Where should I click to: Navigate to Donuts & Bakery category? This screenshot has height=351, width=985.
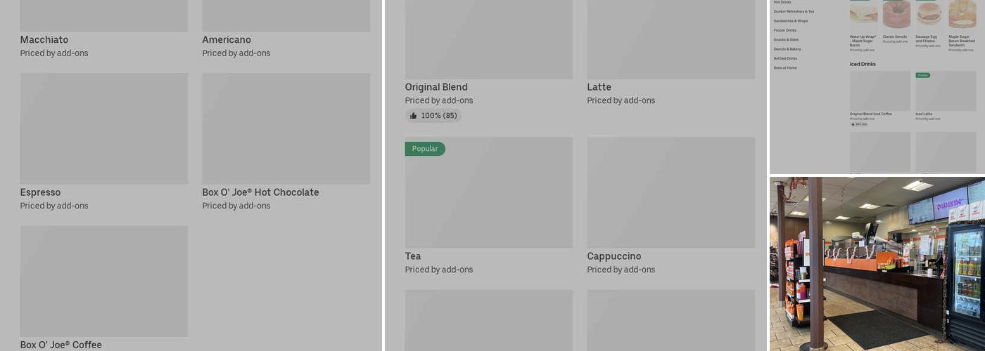787,49
